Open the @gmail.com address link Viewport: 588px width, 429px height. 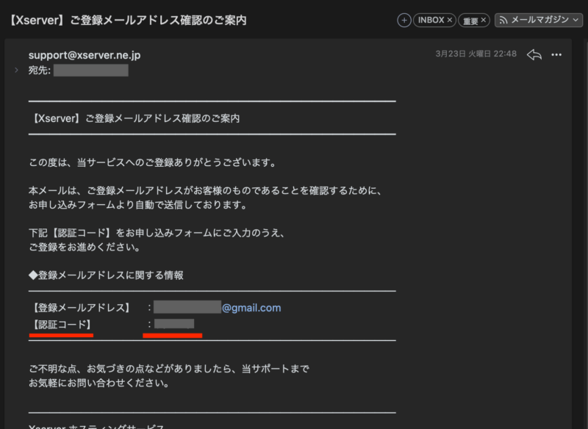coord(251,308)
